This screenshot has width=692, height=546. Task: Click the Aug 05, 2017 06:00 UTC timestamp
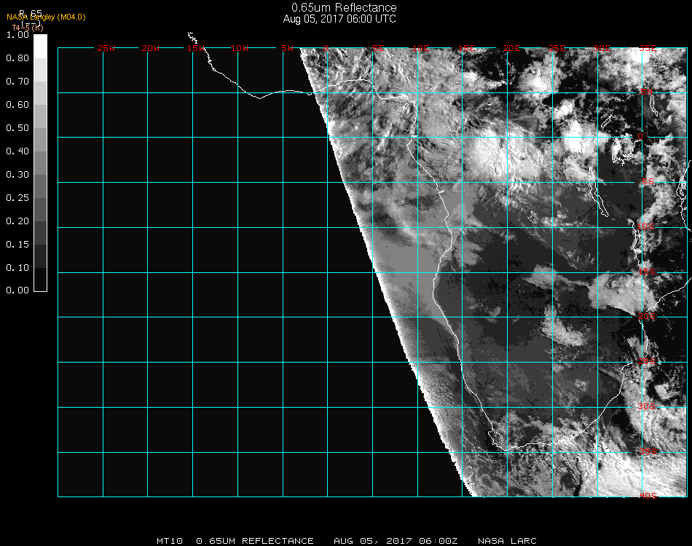point(339,19)
